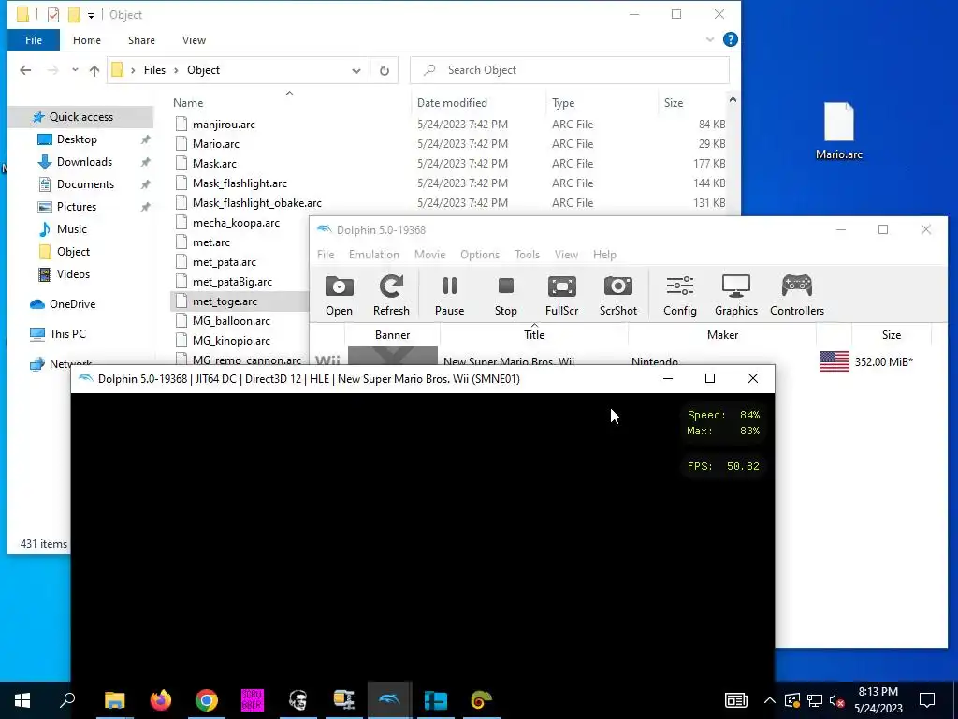Select Quick access in the navigation pane
Screen dimensions: 958x719
(x=80, y=117)
